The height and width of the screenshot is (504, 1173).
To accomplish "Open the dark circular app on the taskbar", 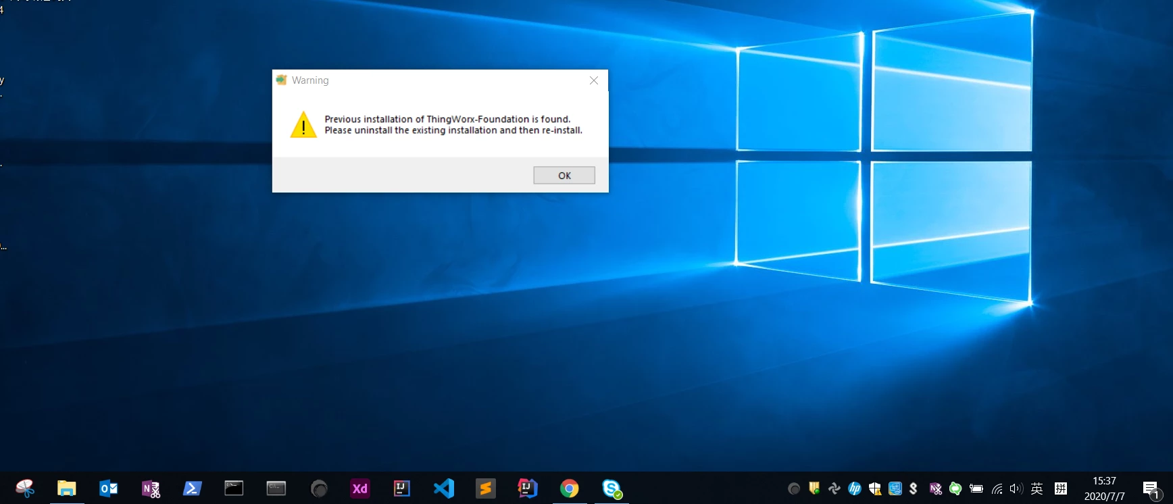I will 319,488.
